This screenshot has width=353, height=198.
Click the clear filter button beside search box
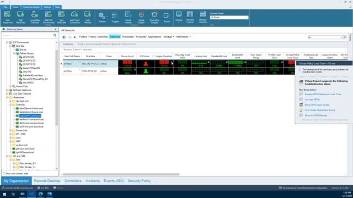coord(344,37)
